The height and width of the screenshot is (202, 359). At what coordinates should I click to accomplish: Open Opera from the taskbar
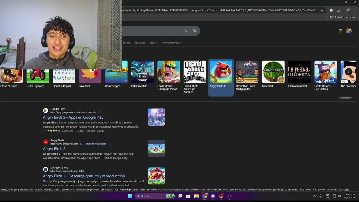[229, 196]
